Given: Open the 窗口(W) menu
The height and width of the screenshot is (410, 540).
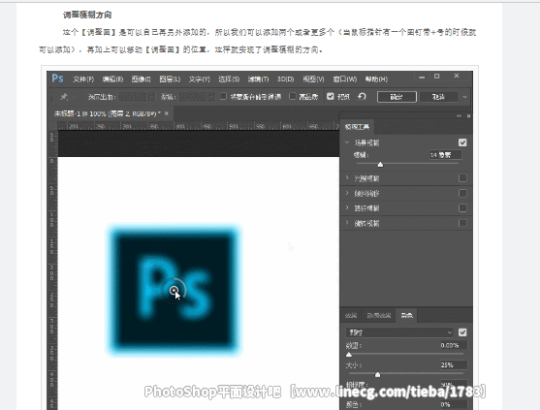Looking at the screenshot, I should click(x=345, y=79).
